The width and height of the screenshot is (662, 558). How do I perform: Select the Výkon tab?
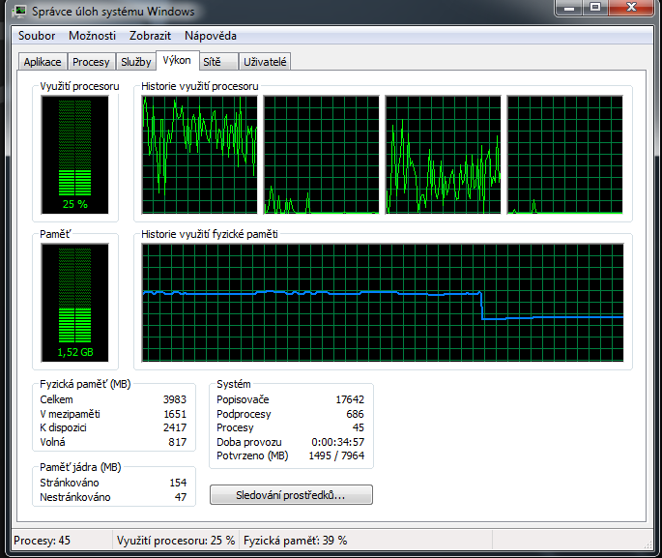177,60
